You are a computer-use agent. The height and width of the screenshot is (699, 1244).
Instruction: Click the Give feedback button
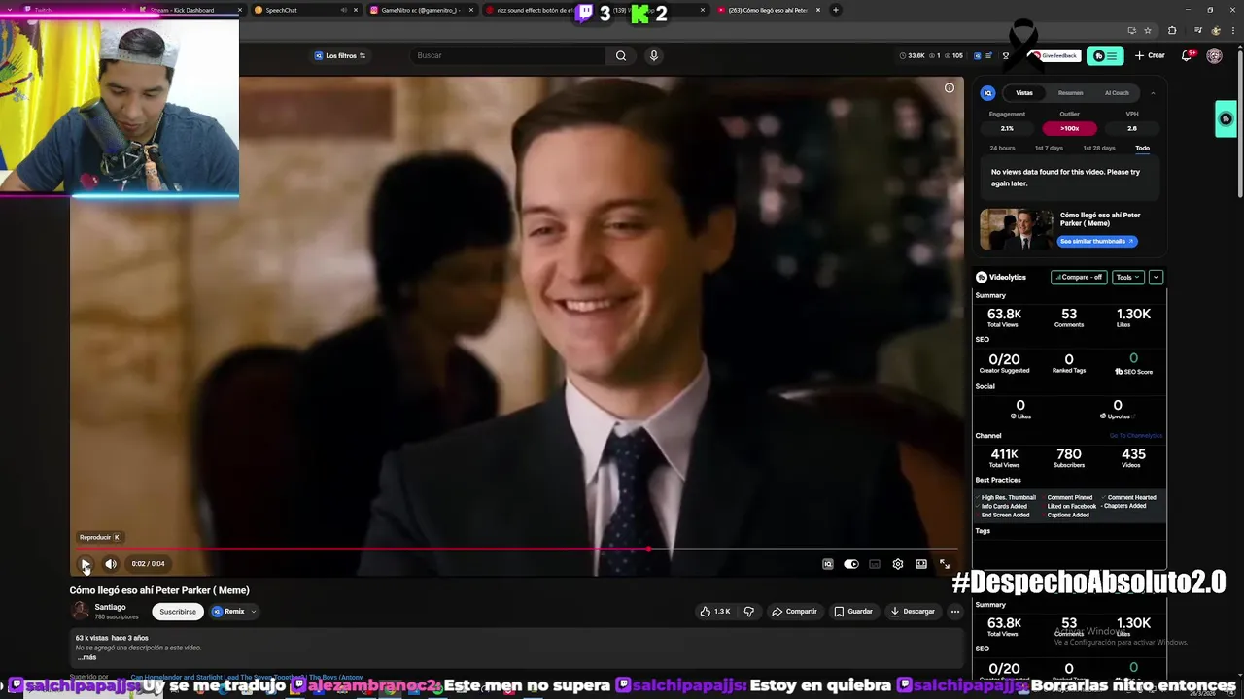coord(1054,55)
